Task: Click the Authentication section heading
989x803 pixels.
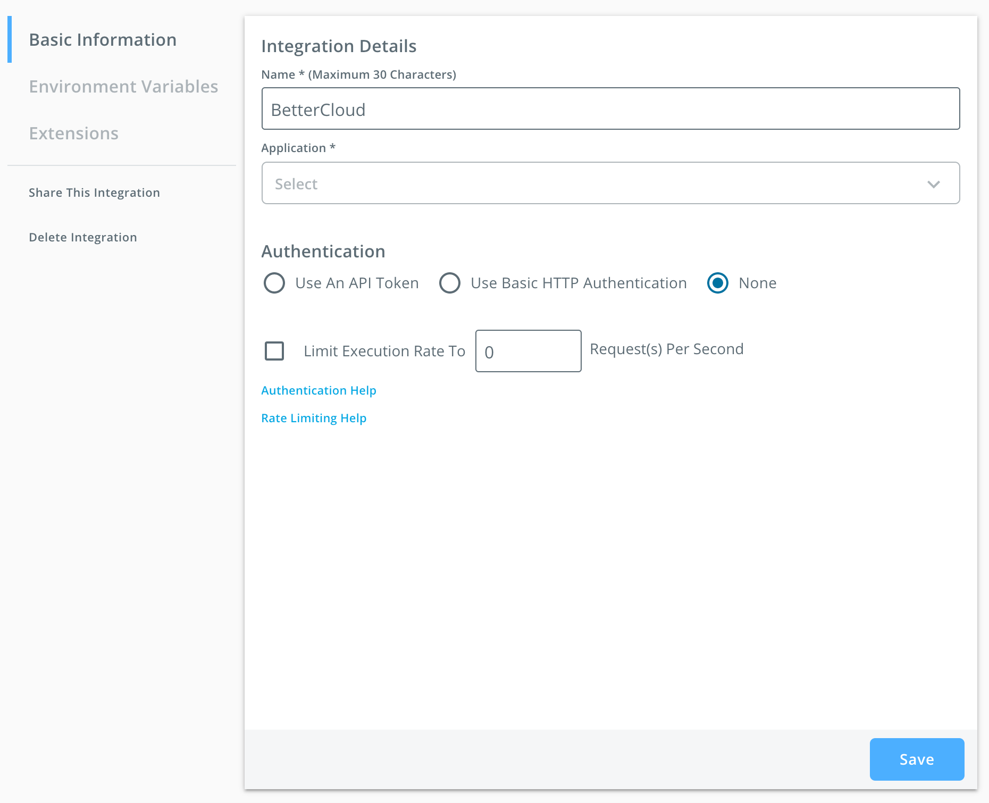Action: point(323,251)
